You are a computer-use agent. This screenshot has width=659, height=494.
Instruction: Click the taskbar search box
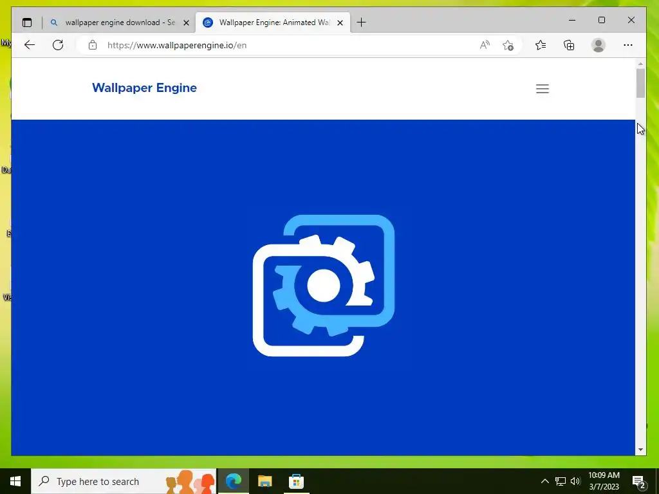[124, 481]
